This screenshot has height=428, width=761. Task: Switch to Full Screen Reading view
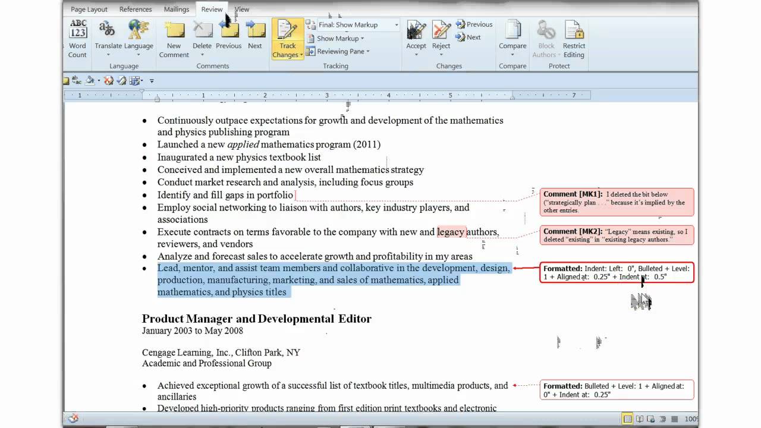[639, 419]
